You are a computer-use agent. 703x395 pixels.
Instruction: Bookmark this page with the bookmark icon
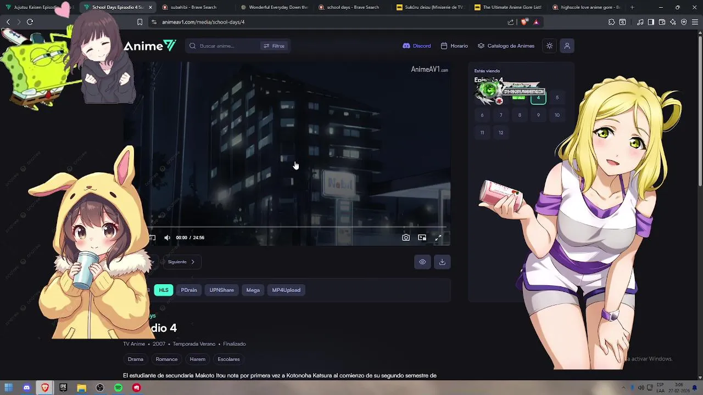(140, 22)
